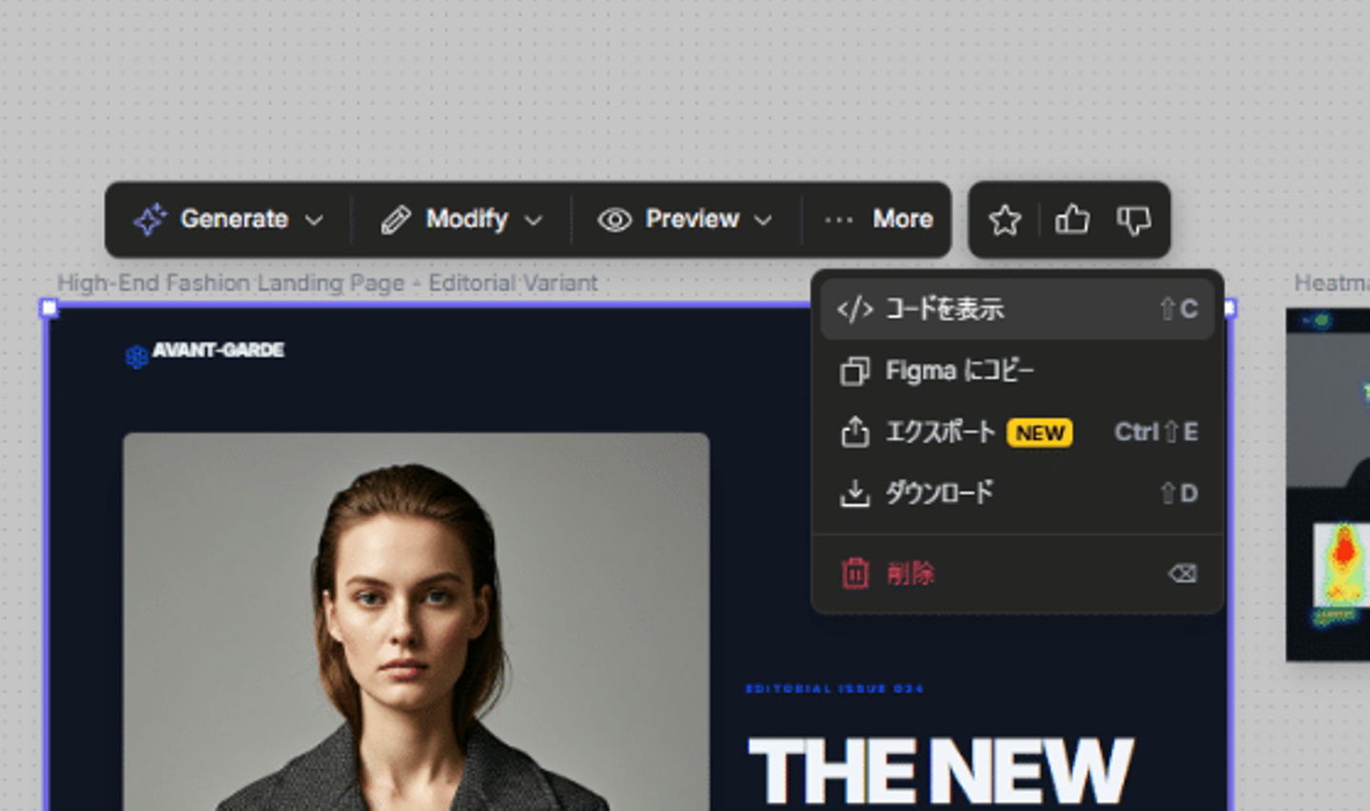Click the blue EDITORIAL ISSUE label

pyautogui.click(x=834, y=688)
